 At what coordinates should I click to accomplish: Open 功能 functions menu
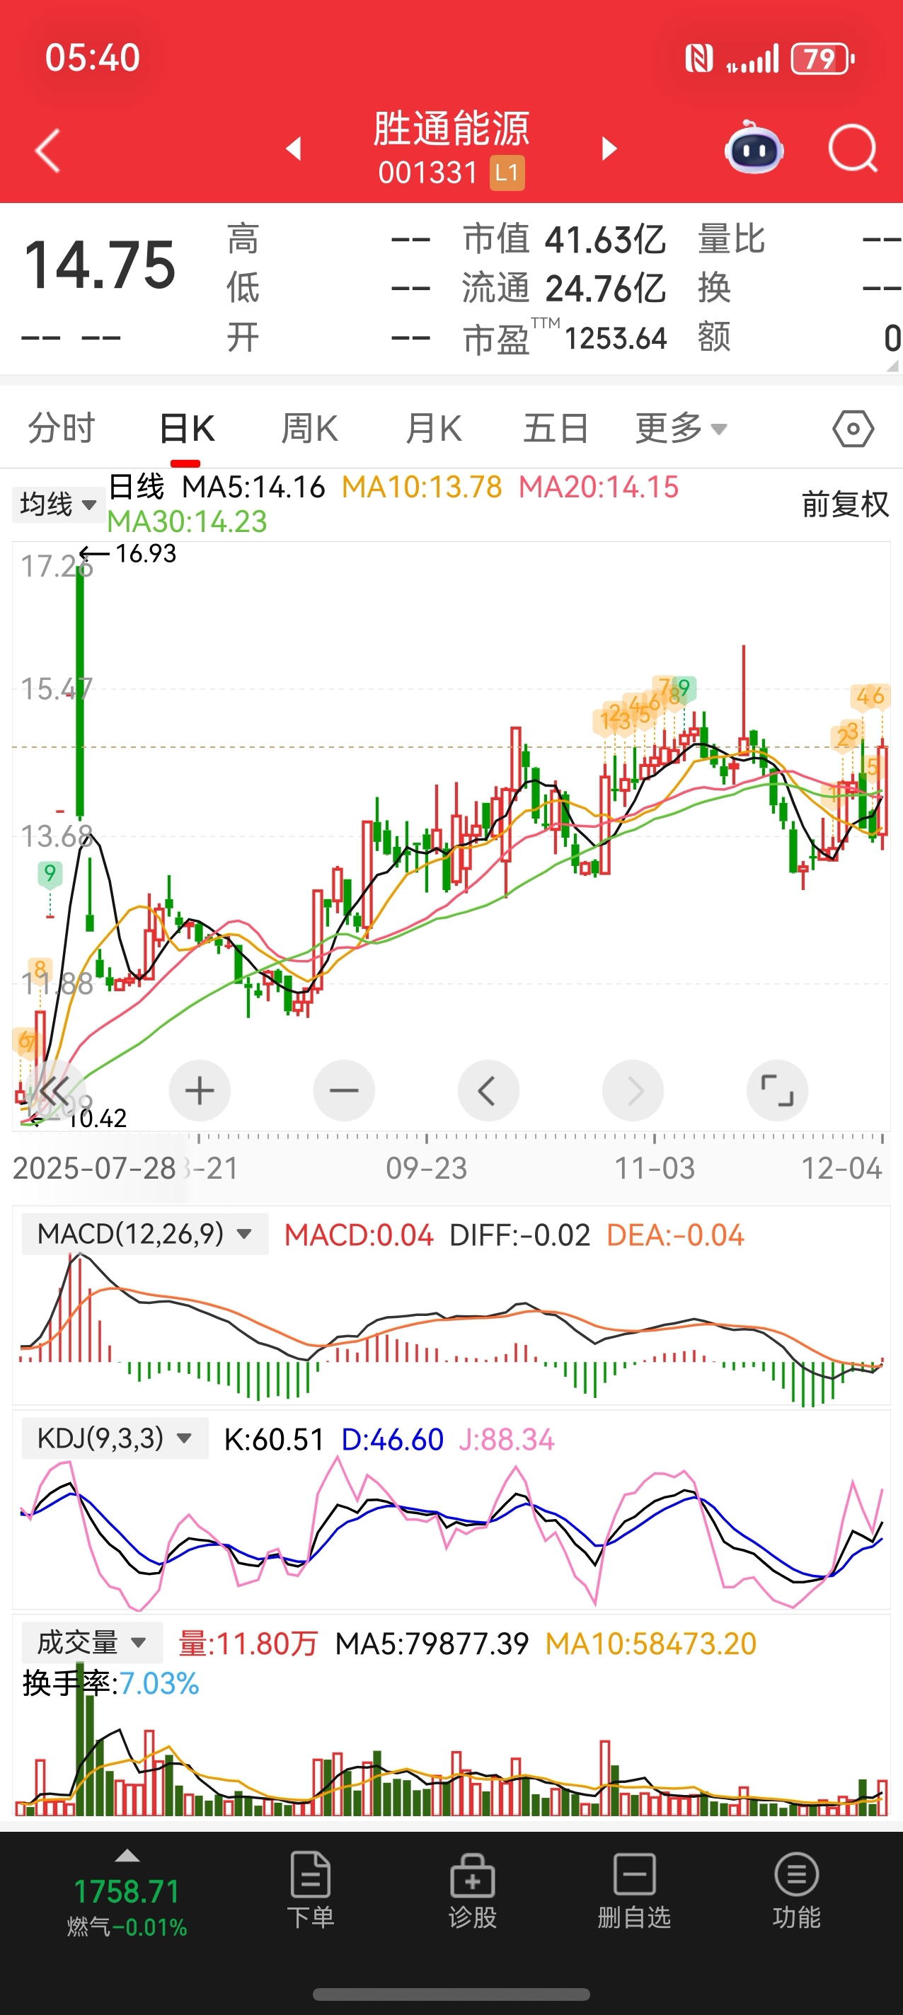point(797,1891)
